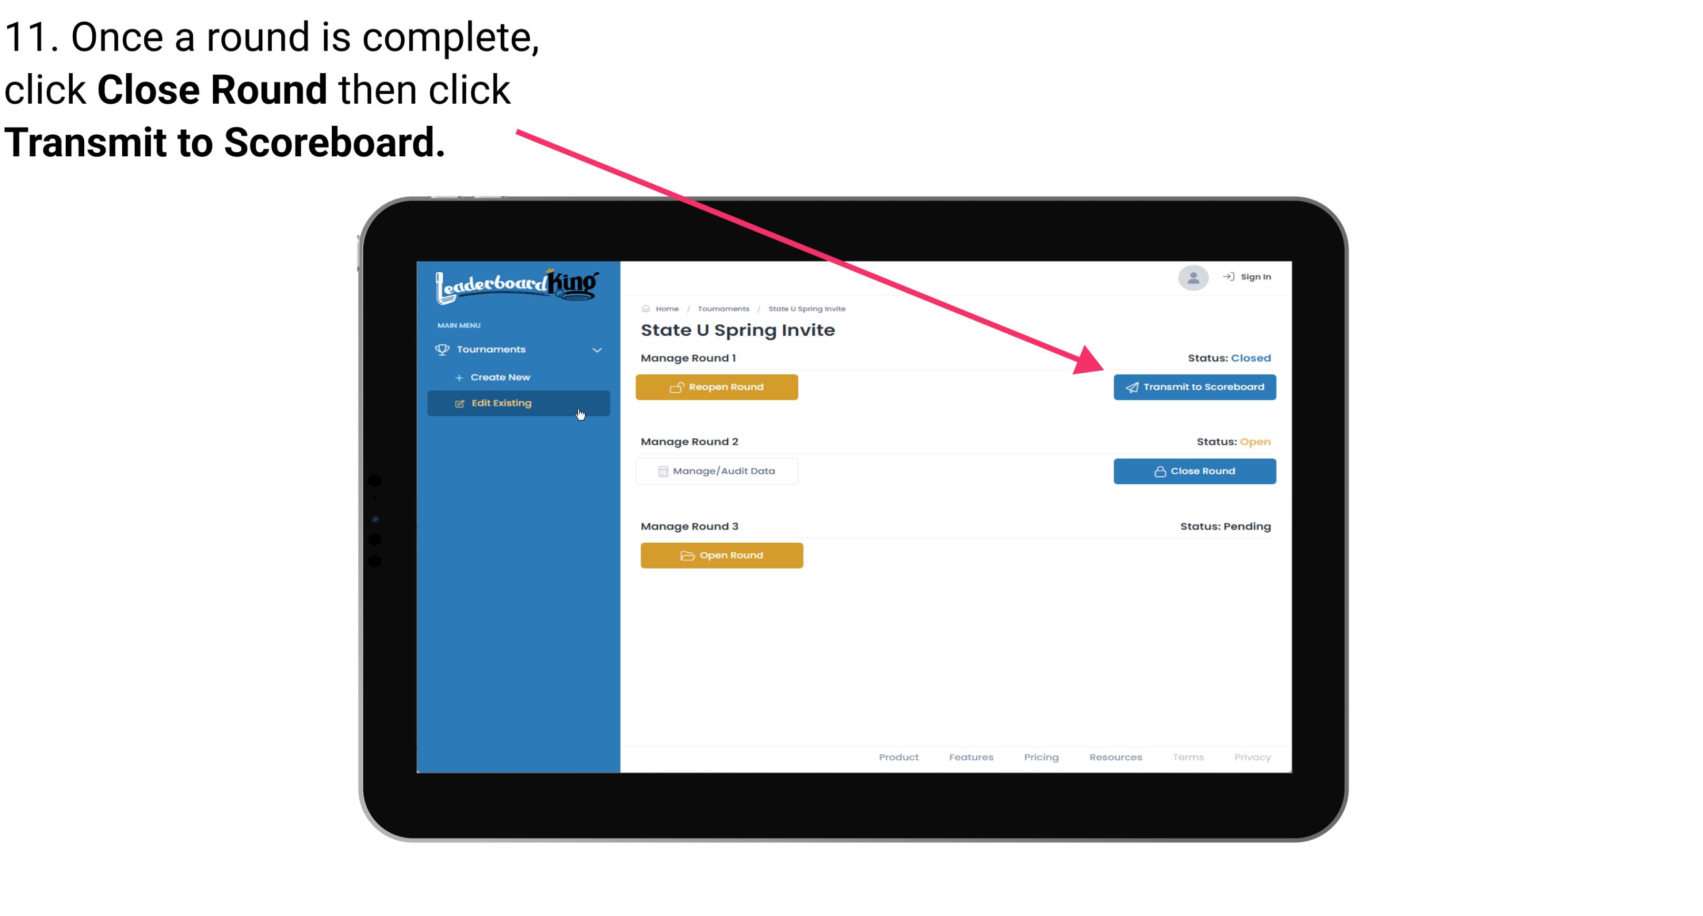Click the Reopen Round icon for Round 1
Viewport: 1703px width, 916px height.
pyautogui.click(x=677, y=387)
